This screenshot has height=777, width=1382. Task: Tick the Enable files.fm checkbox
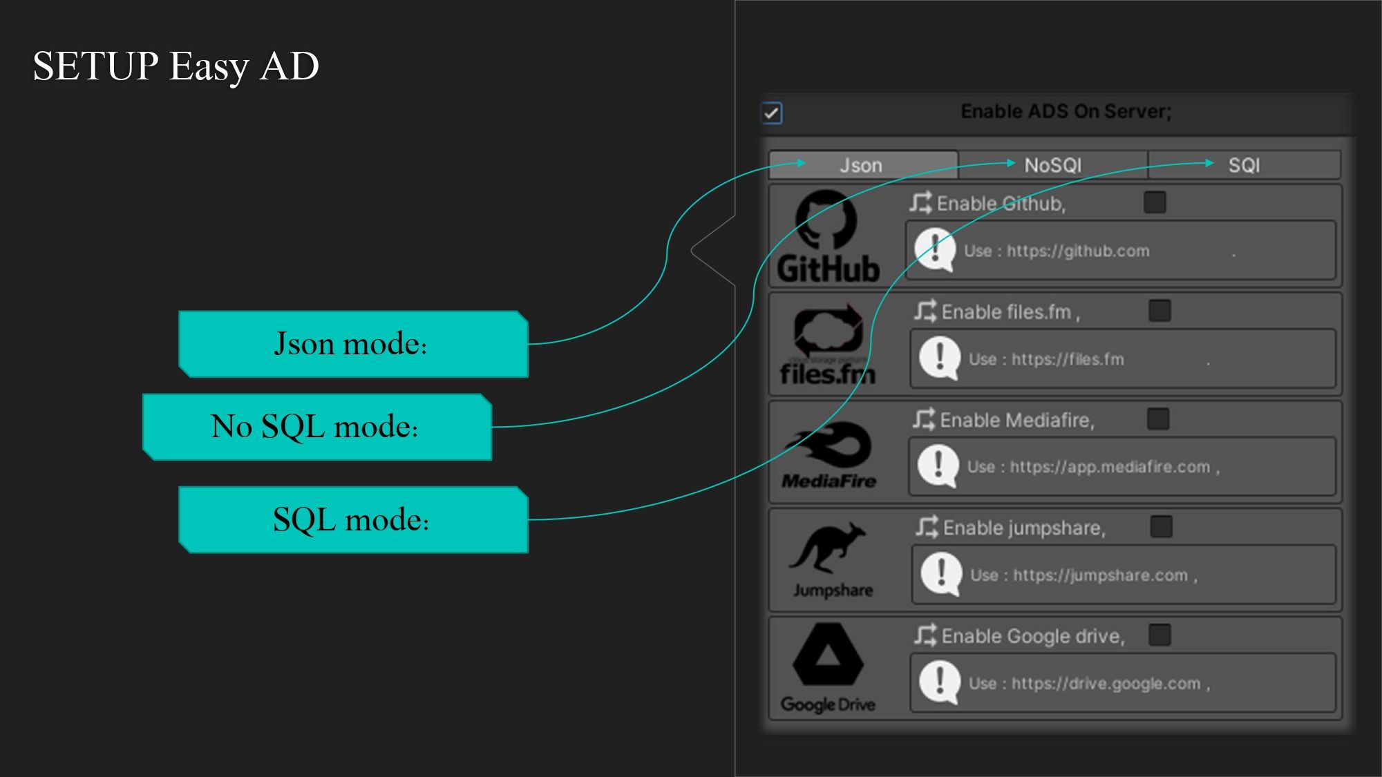point(1159,311)
